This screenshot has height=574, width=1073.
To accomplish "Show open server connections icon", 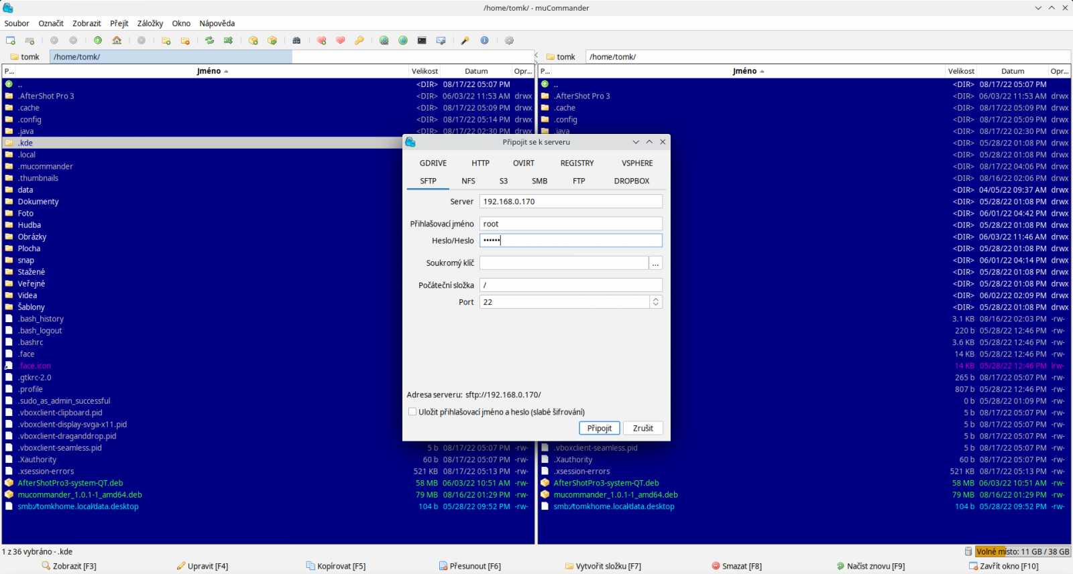I will pyautogui.click(x=403, y=40).
